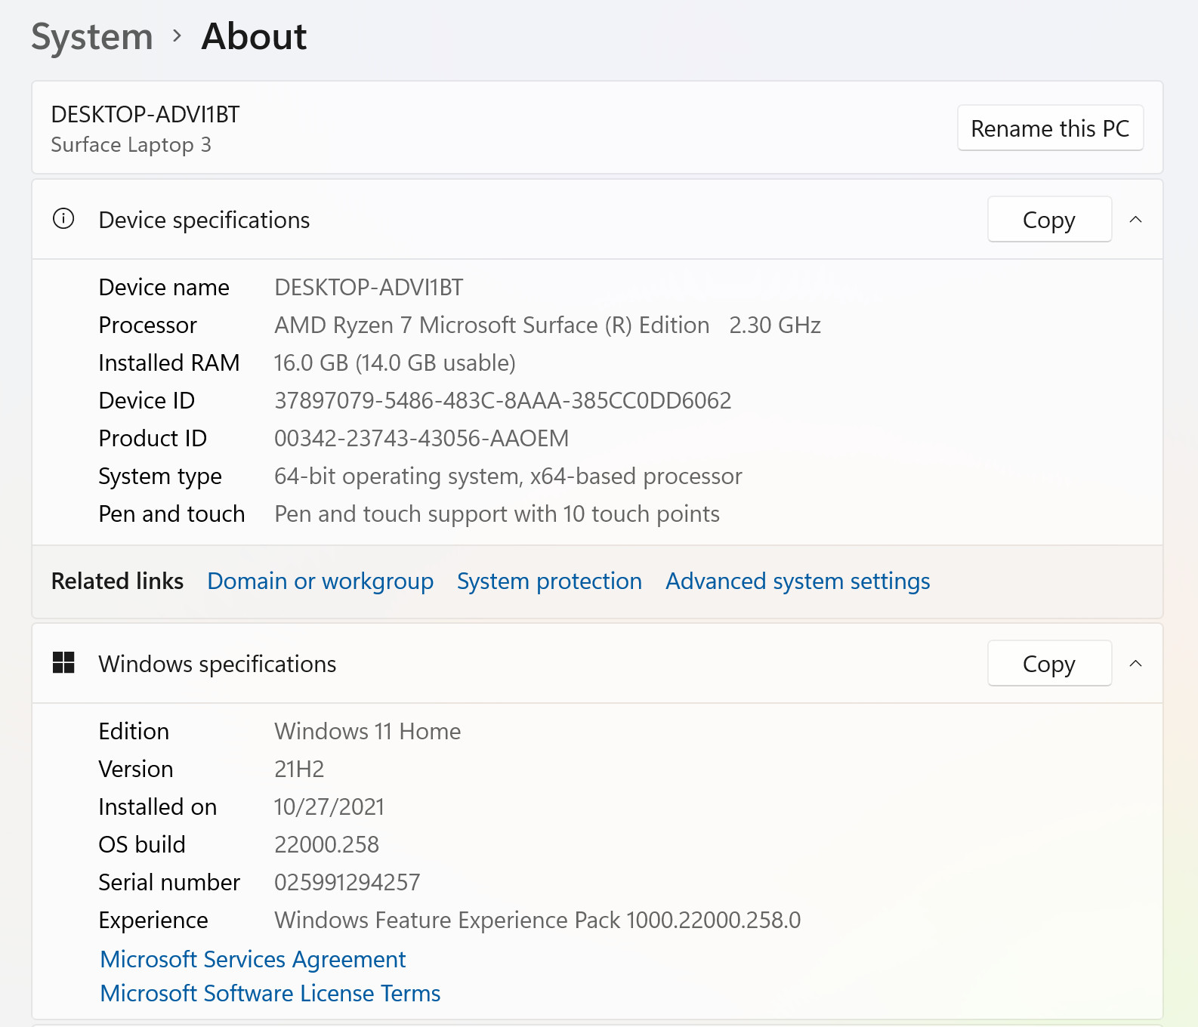The image size is (1198, 1027).
Task: Click the Serial number label
Action: click(169, 883)
